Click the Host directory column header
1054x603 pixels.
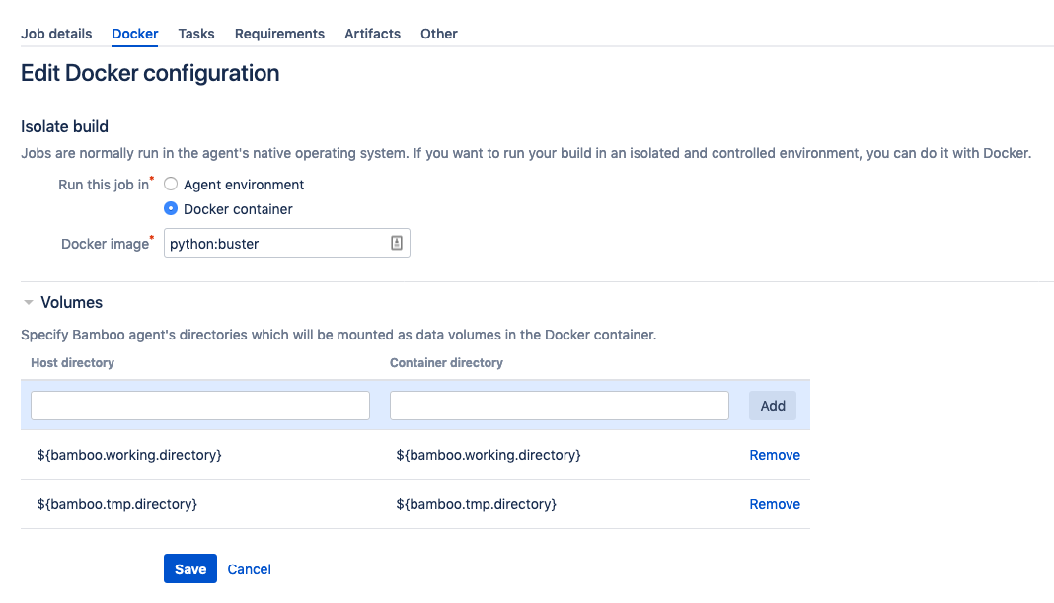click(73, 363)
